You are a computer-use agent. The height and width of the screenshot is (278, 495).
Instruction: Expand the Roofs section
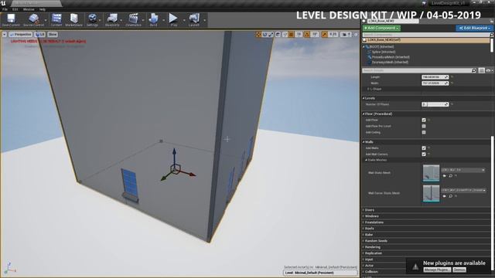(425, 229)
